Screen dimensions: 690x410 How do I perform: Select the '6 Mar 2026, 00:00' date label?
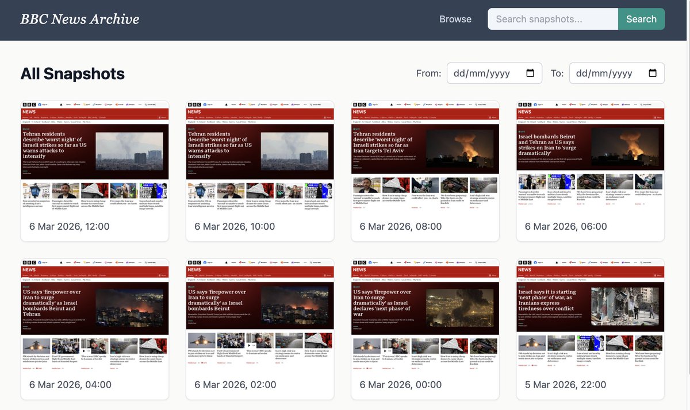pos(401,385)
